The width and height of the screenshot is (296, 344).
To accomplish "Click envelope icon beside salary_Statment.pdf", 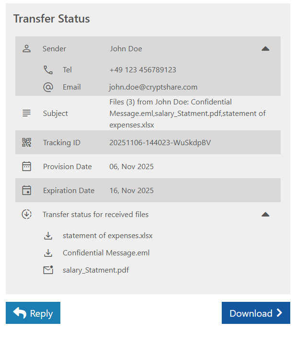I will click(48, 270).
